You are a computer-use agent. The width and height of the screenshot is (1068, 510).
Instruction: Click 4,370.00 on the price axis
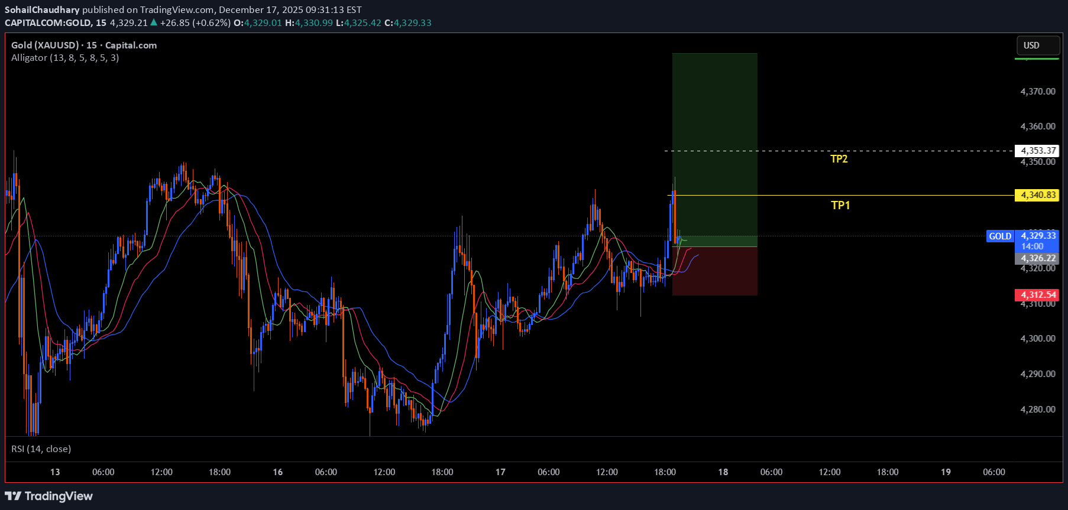(x=1037, y=92)
